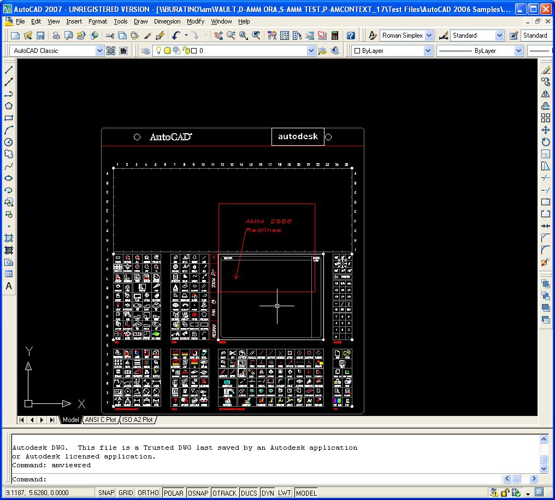This screenshot has width=555, height=500.
Task: Click the Command line input field
Action: (256, 479)
